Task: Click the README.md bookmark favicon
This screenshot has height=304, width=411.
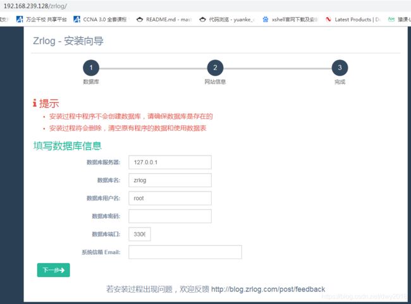Action: [x=140, y=20]
